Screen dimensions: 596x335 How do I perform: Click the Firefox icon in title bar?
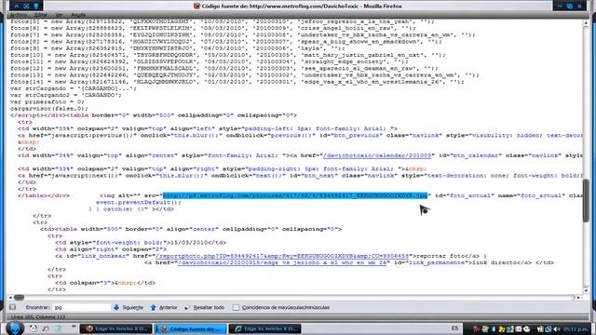pyautogui.click(x=196, y=7)
